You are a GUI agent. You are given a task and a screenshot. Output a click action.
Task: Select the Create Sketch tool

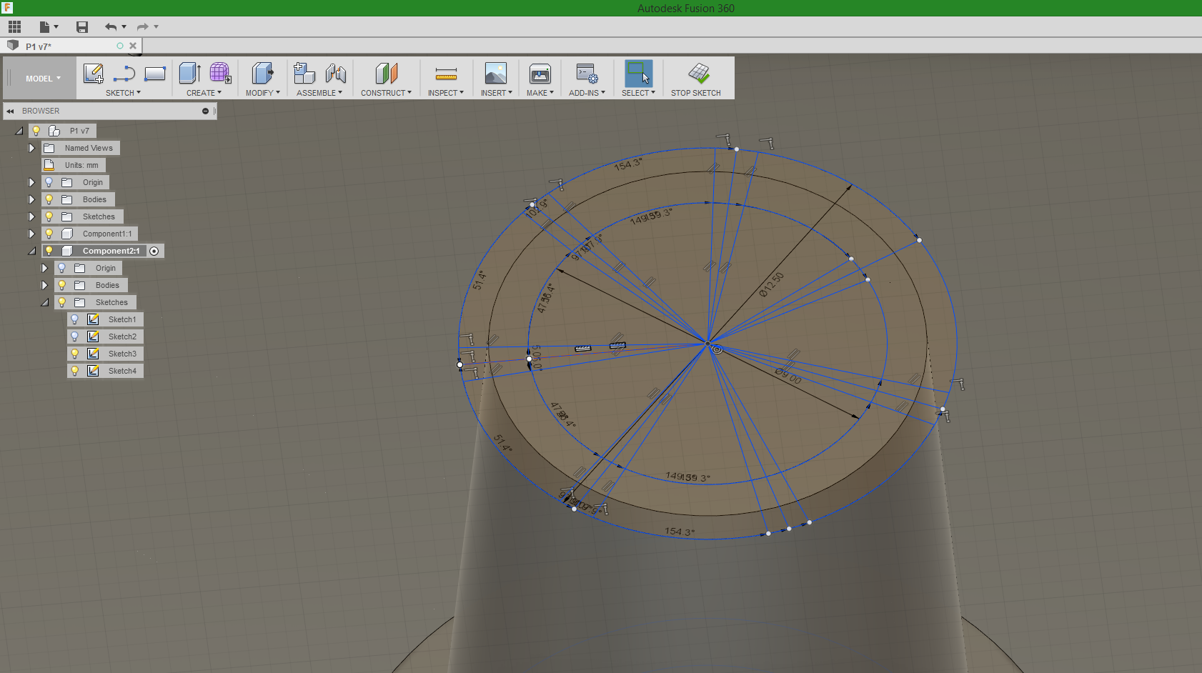[x=94, y=73]
